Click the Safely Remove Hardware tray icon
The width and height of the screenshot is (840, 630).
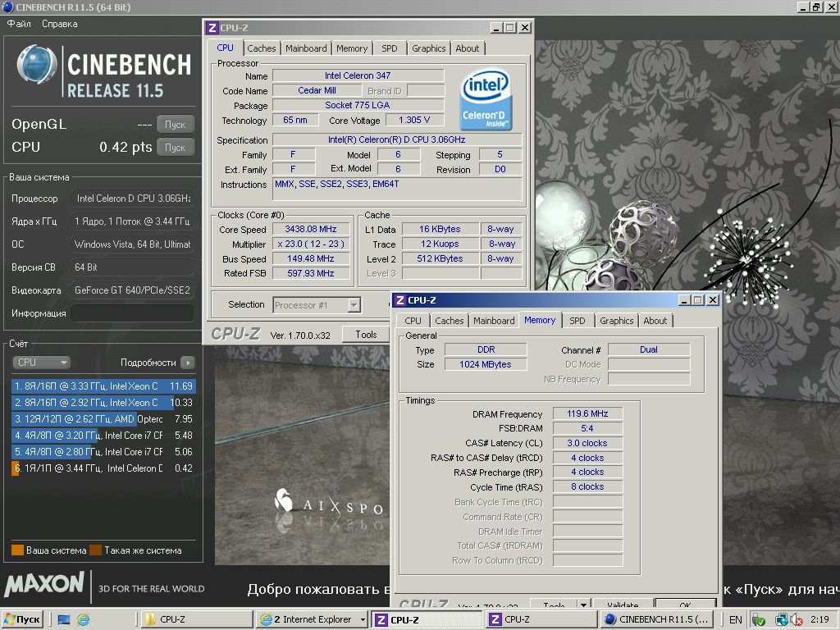[x=758, y=620]
